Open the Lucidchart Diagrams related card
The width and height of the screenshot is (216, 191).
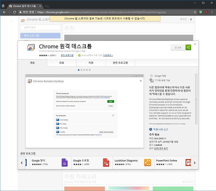[133, 163]
